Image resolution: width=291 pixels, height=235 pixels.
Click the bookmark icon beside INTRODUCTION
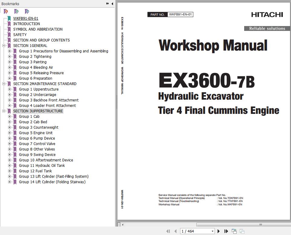pos(9,24)
